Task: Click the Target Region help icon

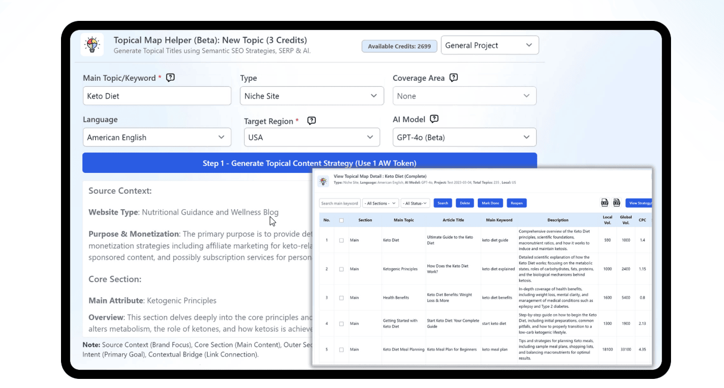Action: [311, 121]
